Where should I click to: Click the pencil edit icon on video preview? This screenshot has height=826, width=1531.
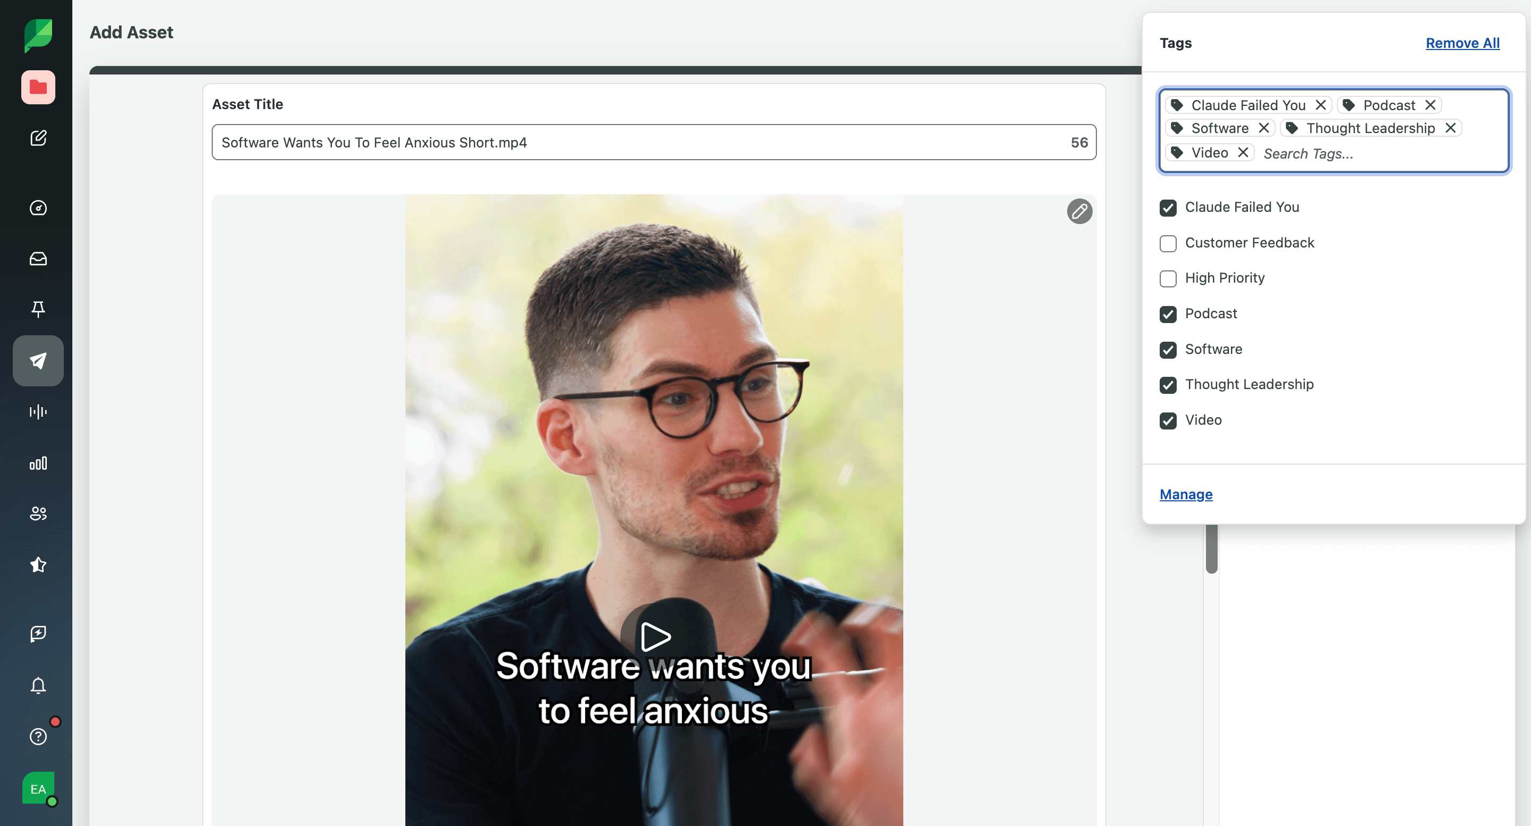pyautogui.click(x=1079, y=211)
